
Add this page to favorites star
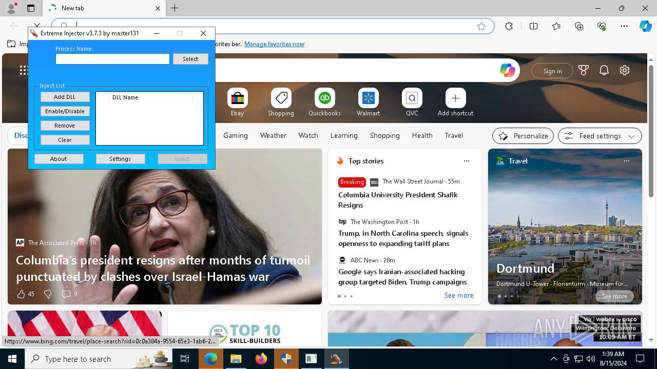[481, 26]
